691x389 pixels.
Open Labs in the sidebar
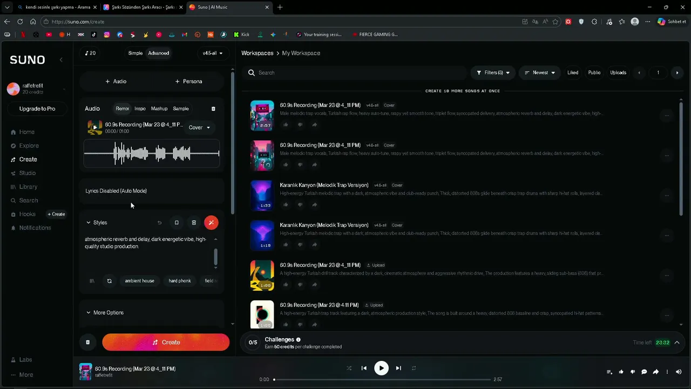tap(21, 360)
